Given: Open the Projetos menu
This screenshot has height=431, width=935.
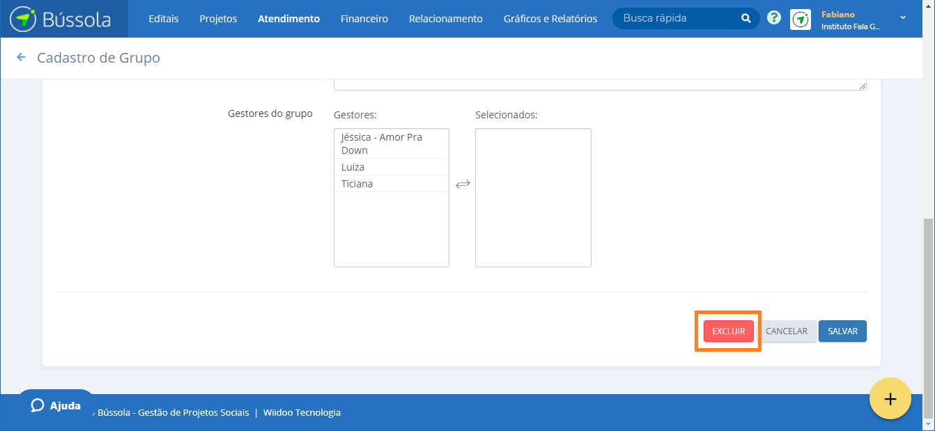Looking at the screenshot, I should coord(218,19).
